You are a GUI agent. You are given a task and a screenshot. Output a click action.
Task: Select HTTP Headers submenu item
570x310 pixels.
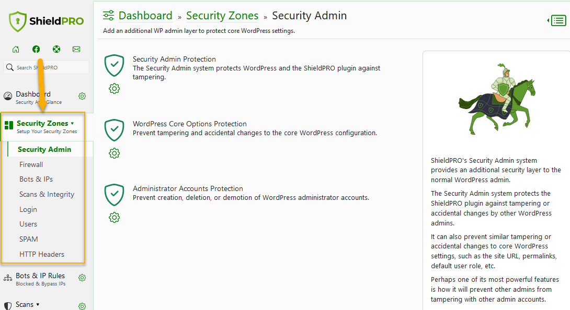coord(42,255)
